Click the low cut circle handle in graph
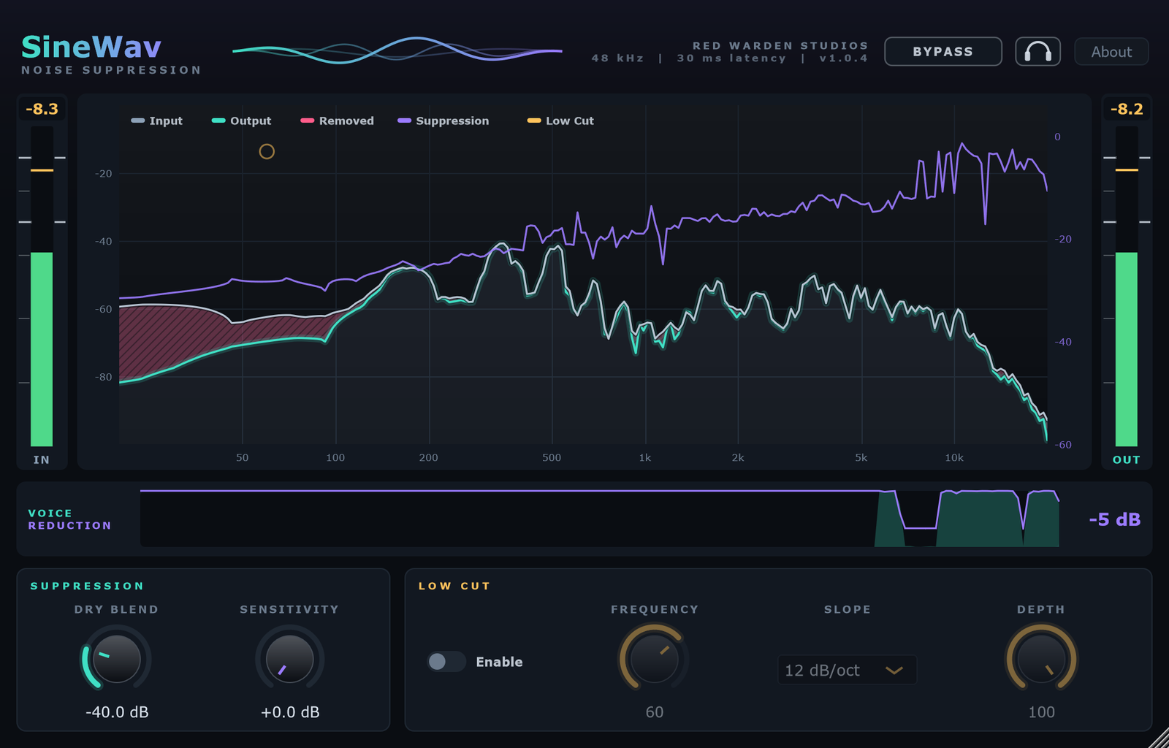The height and width of the screenshot is (748, 1169). pyautogui.click(x=267, y=151)
